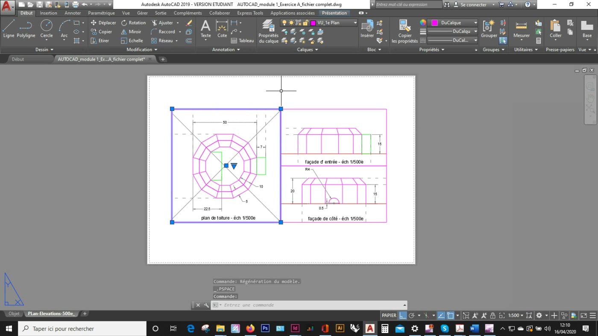Image resolution: width=598 pixels, height=336 pixels.
Task: Select the Cote dimension tool
Action: click(x=222, y=29)
